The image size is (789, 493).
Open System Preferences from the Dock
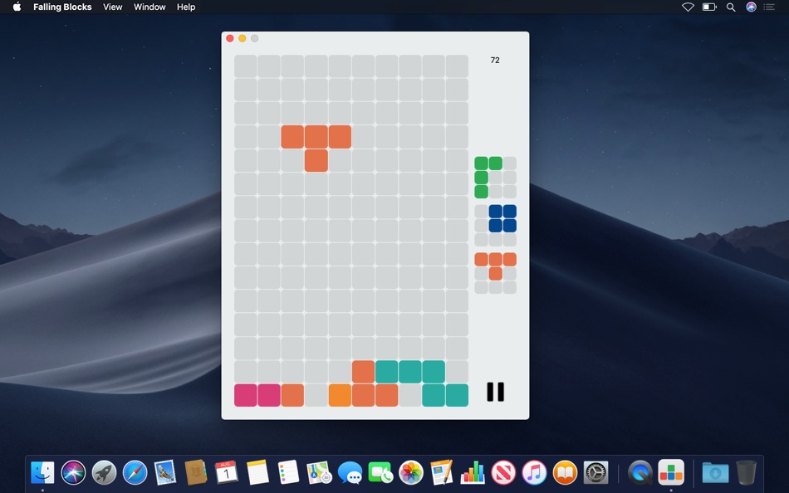595,473
